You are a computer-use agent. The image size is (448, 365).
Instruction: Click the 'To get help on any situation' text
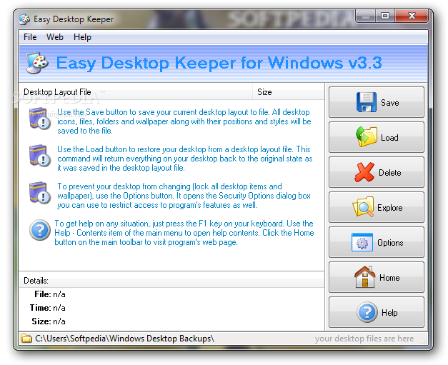click(x=184, y=233)
